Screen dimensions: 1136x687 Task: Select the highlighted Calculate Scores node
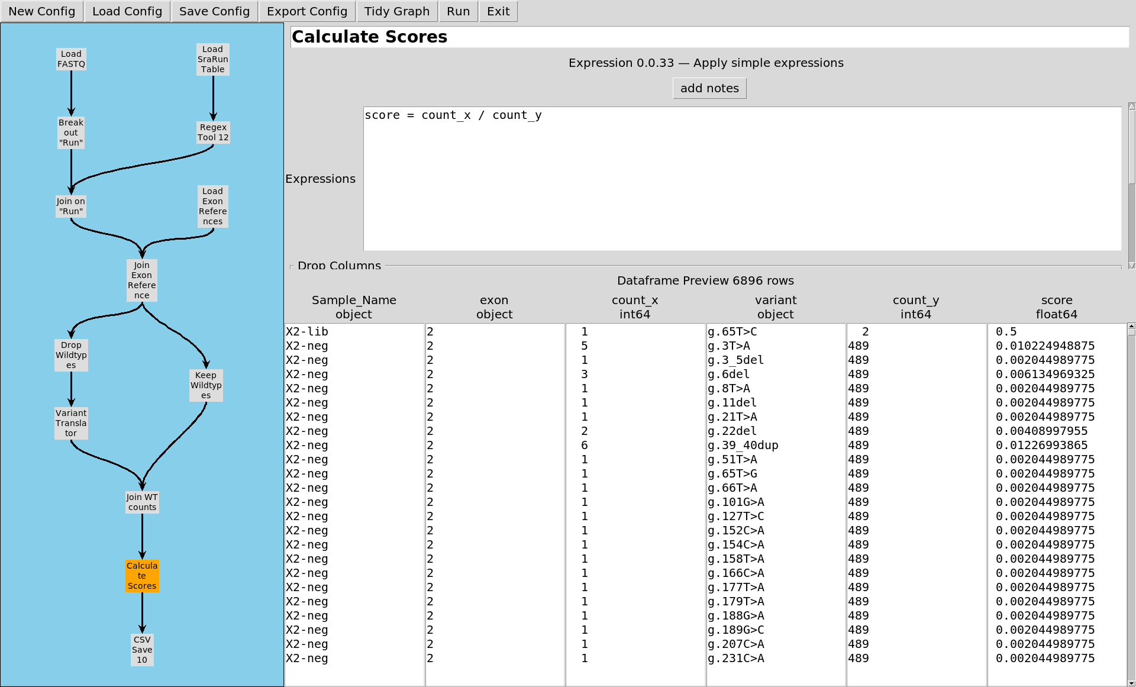tap(142, 576)
